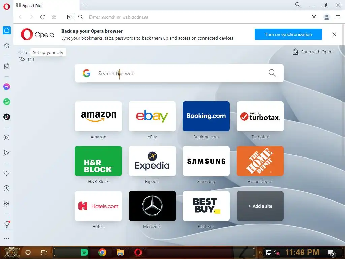This screenshot has width=345, height=259.
Task: Open the Opera main menu logo
Action: click(x=7, y=7)
